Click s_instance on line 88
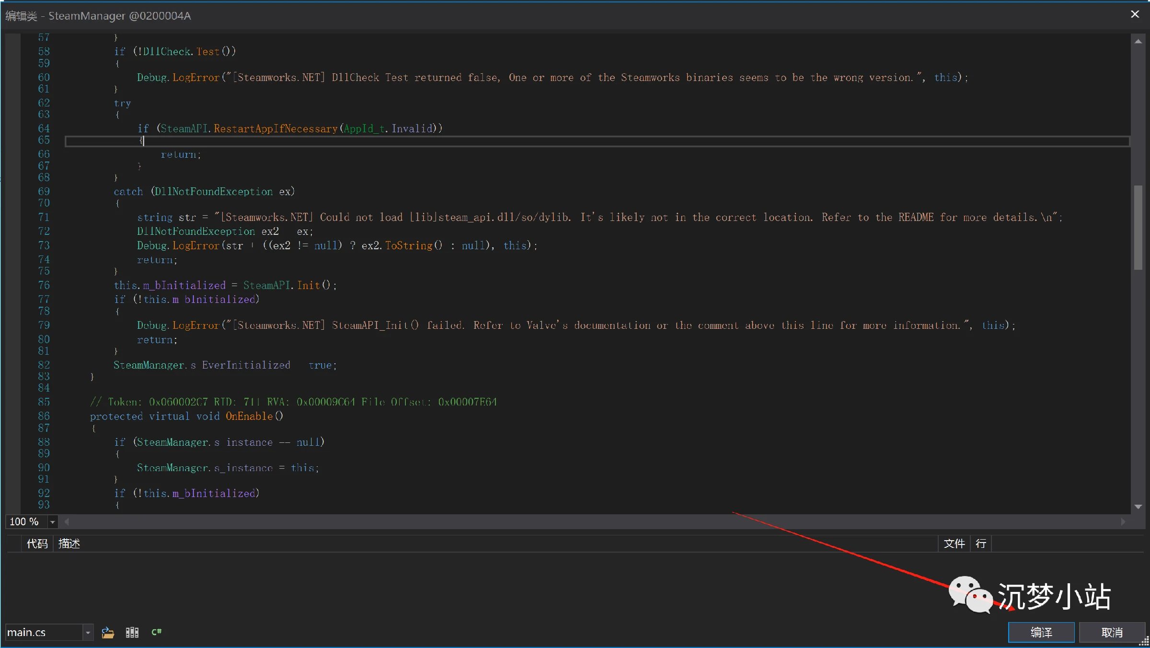The height and width of the screenshot is (648, 1150). click(x=243, y=442)
